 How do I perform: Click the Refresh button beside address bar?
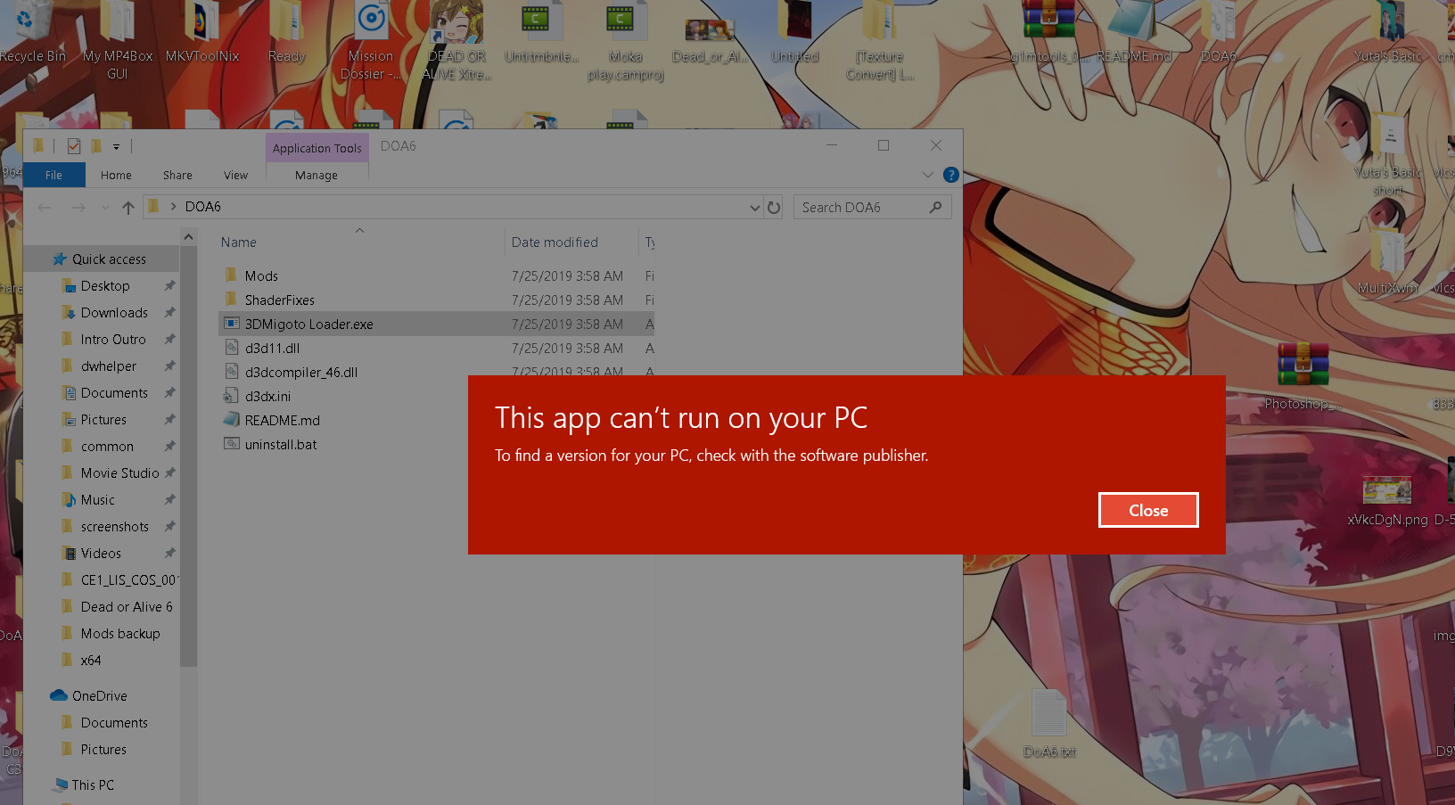point(774,207)
